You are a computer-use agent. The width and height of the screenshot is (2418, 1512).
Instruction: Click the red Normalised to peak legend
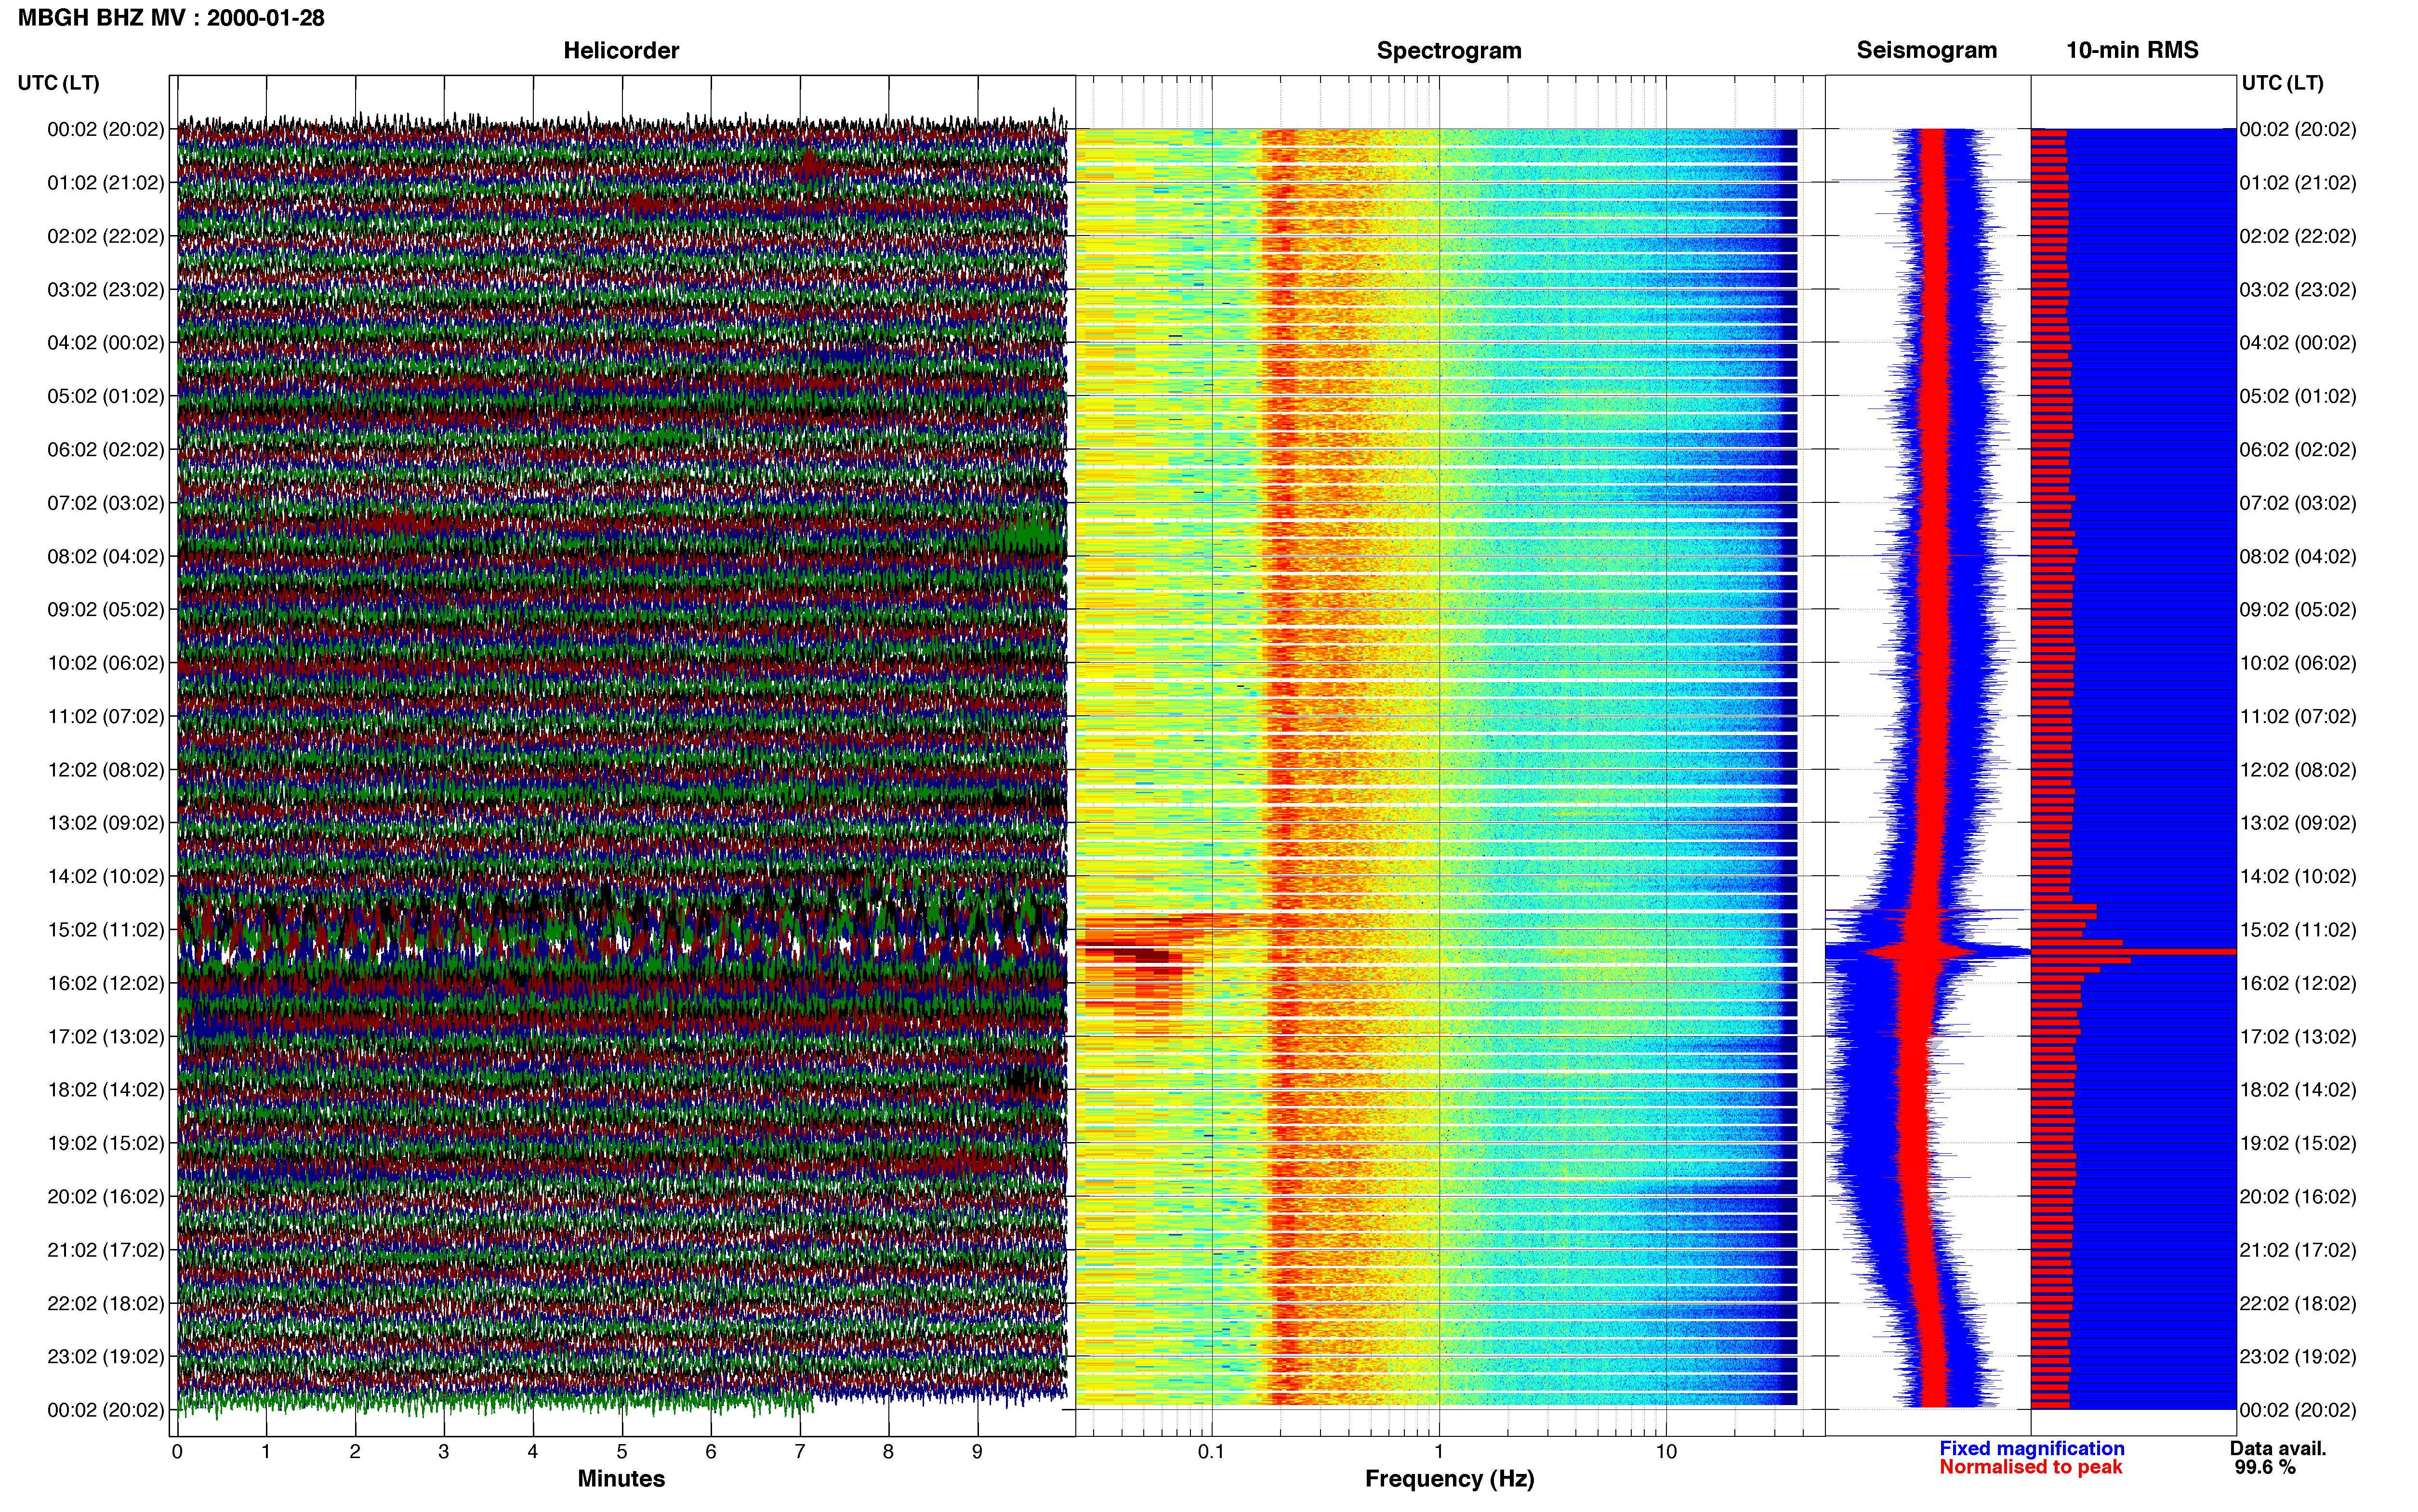point(2031,1468)
